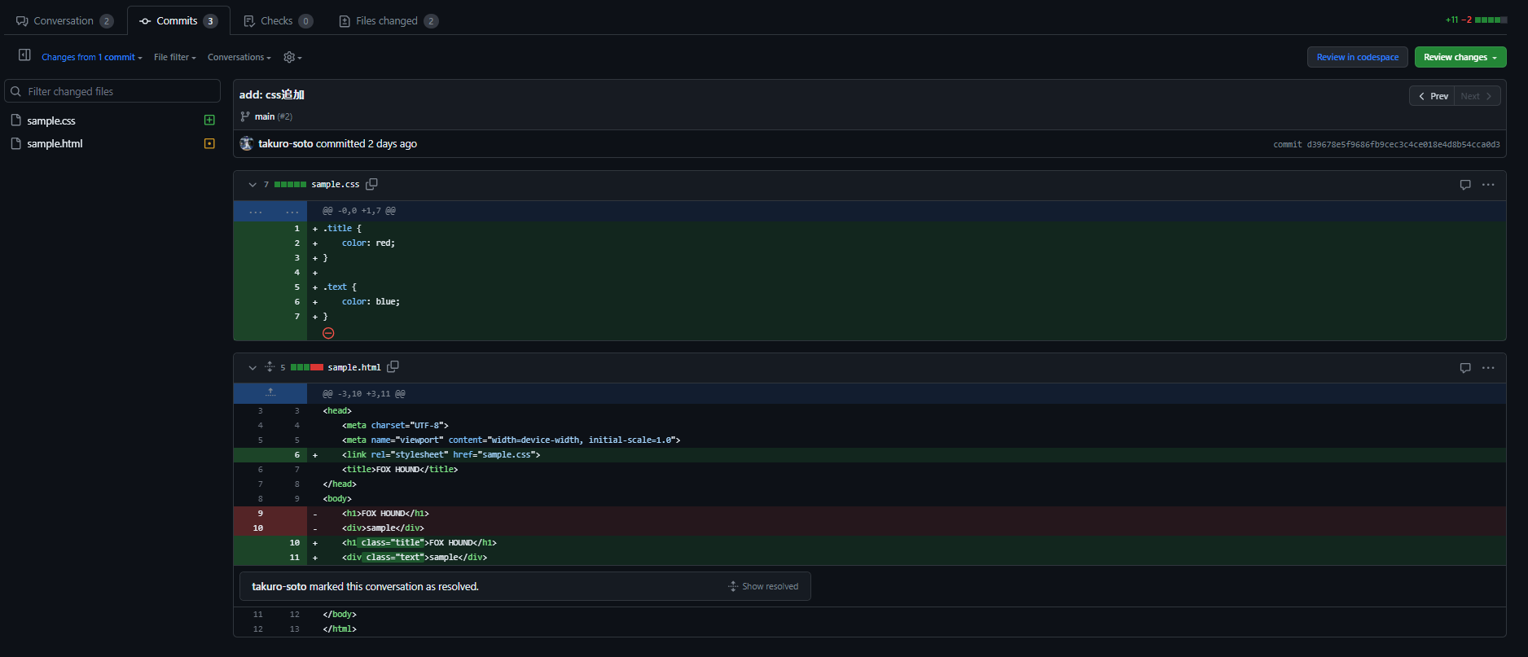Click Review in codespace button

pos(1357,57)
